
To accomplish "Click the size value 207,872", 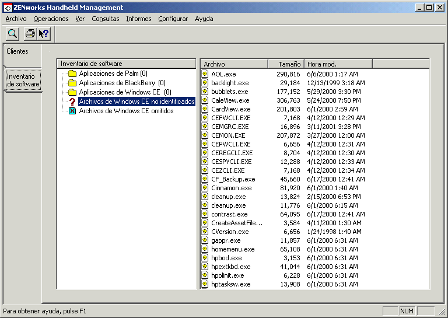I will pos(288,135).
